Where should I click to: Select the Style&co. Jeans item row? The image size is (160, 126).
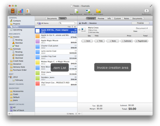click(x=56, y=78)
